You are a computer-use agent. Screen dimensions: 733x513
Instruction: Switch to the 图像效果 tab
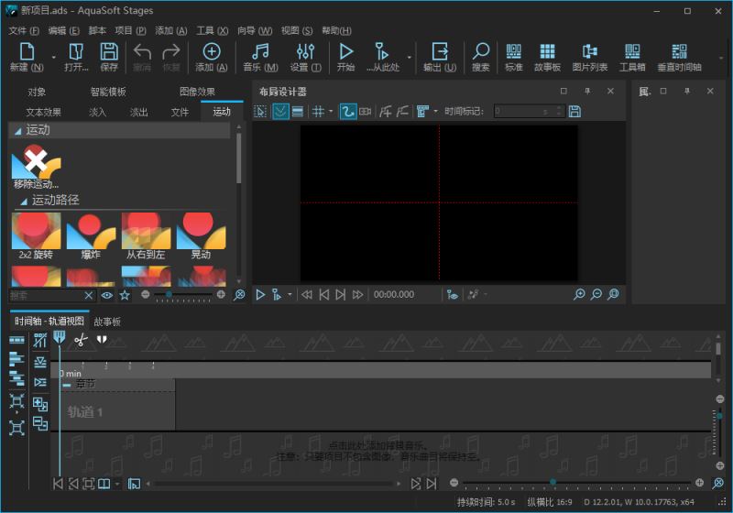[x=197, y=92]
